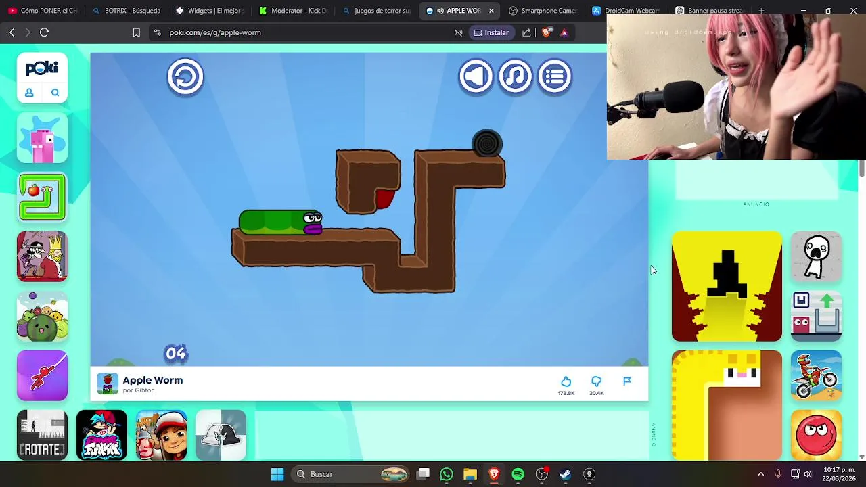
Task: Go back in the browser
Action: [12, 32]
